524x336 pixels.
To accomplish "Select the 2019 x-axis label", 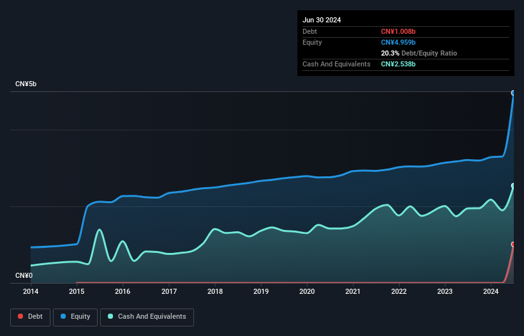I will [261, 291].
